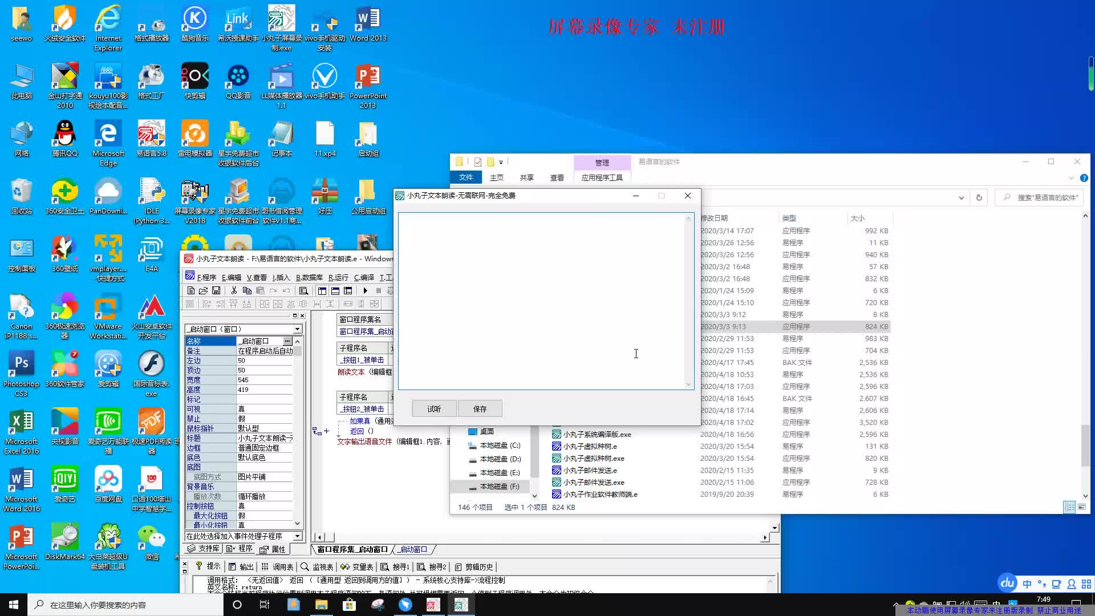Click the Stop square icon in E-language toolbar
This screenshot has width=1095, height=616.
(x=378, y=290)
